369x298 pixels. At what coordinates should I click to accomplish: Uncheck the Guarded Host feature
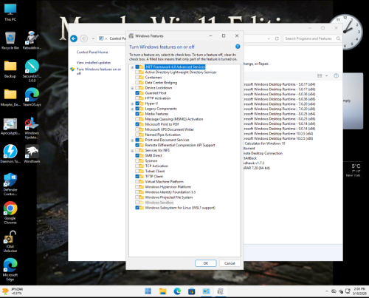137,93
